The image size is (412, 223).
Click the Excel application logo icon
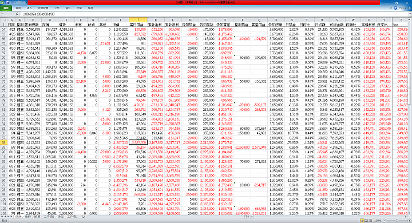coord(2,2)
